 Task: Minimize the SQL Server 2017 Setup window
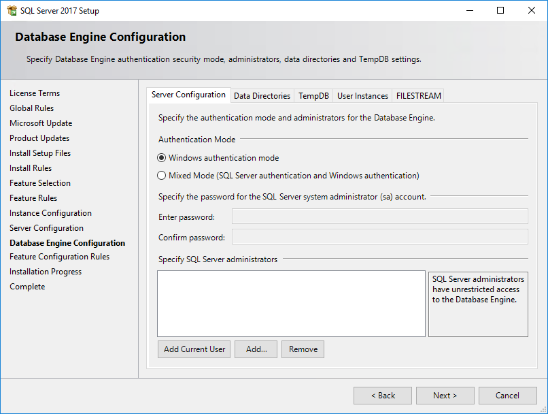[x=470, y=10]
